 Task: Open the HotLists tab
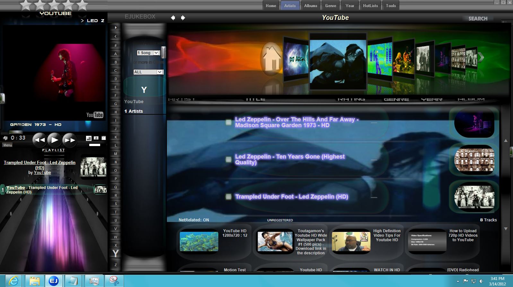[370, 6]
